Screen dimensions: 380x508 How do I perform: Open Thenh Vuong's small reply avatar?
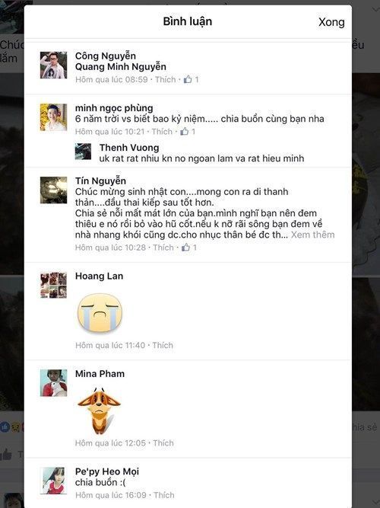click(83, 152)
